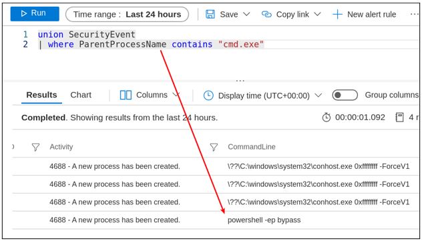Open the Activity column filter funnel
Viewport: 424px width, 243px height.
pos(35,147)
